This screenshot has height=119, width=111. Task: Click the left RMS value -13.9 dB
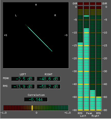[x=23, y=87]
